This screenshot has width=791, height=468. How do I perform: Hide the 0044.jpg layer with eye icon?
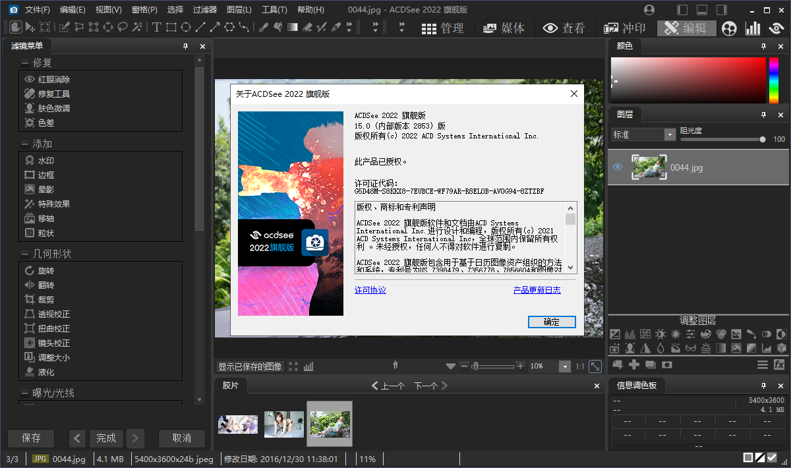coord(618,167)
